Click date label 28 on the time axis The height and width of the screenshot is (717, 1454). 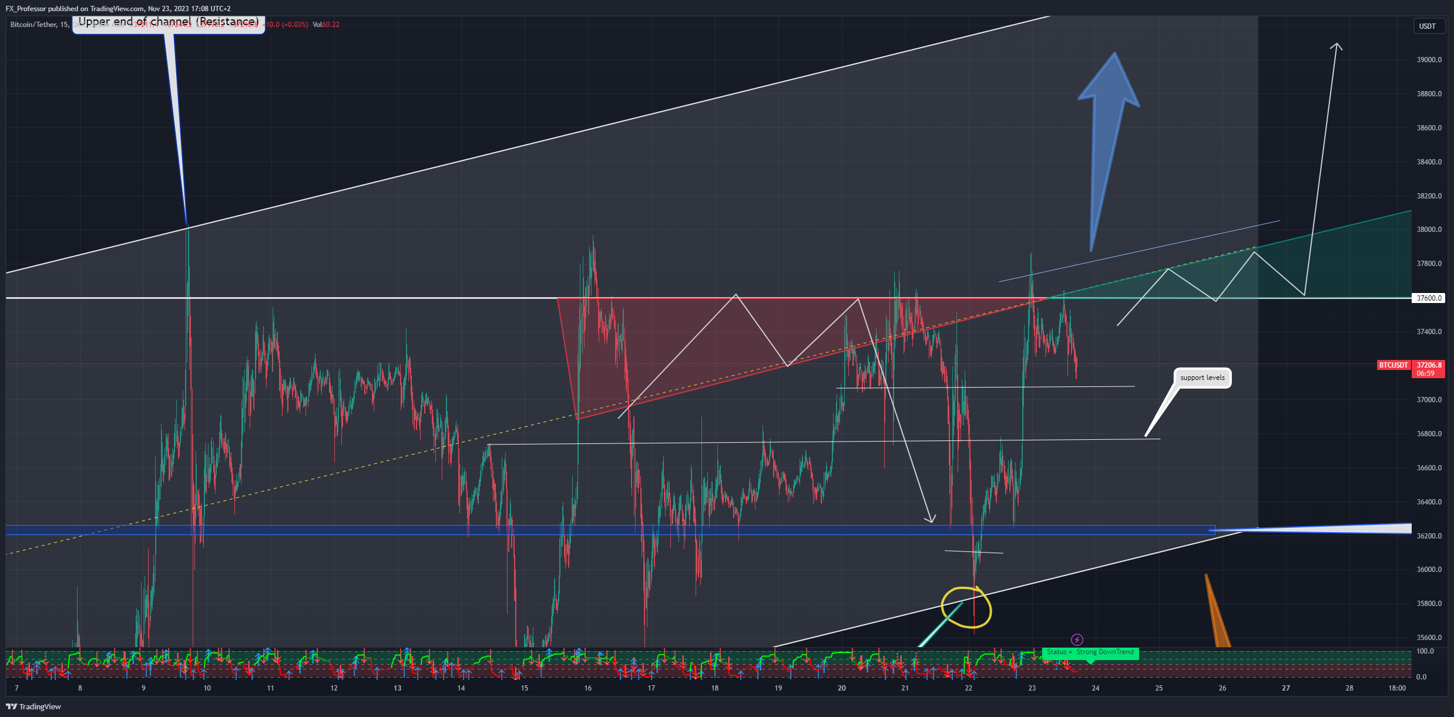click(x=1349, y=688)
